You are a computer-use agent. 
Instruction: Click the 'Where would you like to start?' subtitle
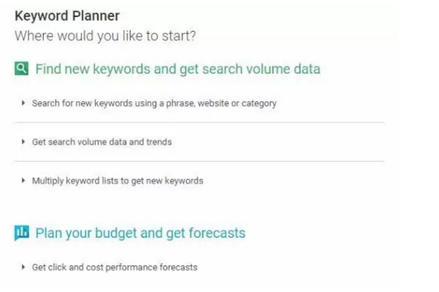click(105, 36)
